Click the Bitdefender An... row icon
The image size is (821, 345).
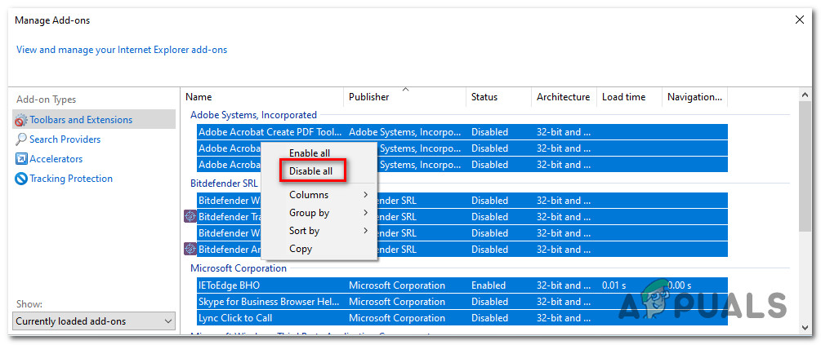click(190, 250)
